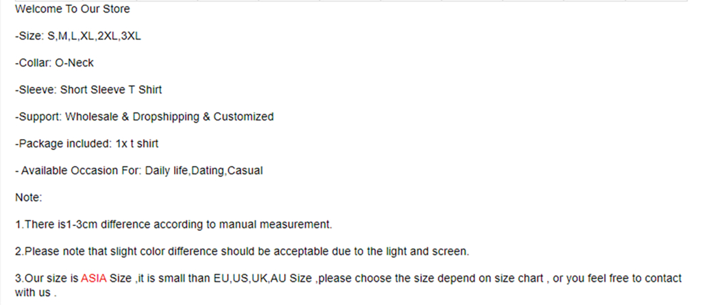Click the "with us ." trailing text

pos(36,293)
